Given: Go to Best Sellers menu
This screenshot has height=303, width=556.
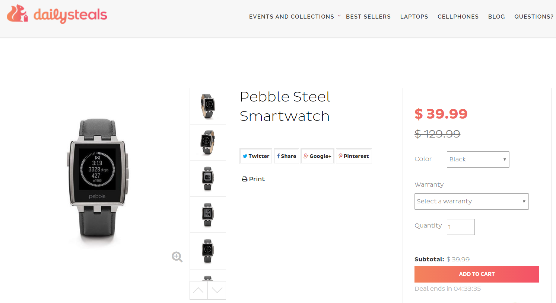Looking at the screenshot, I should pyautogui.click(x=368, y=17).
